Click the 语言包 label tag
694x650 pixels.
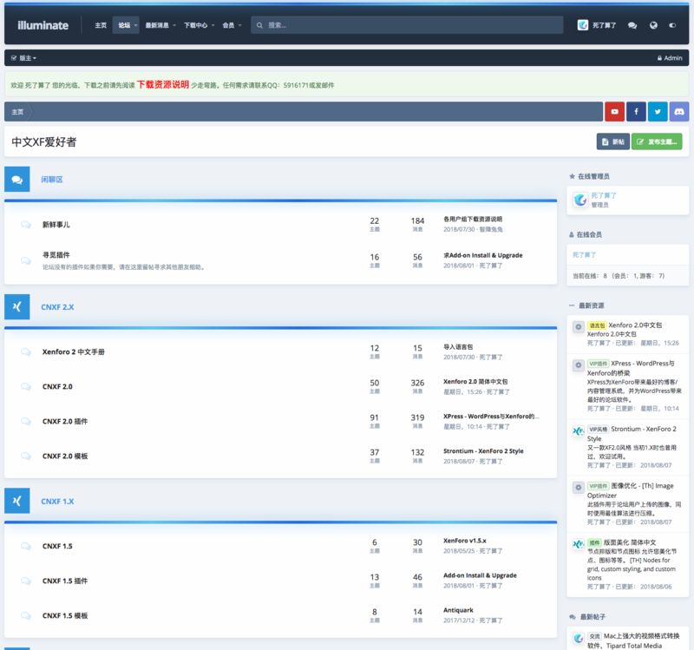[x=597, y=325]
